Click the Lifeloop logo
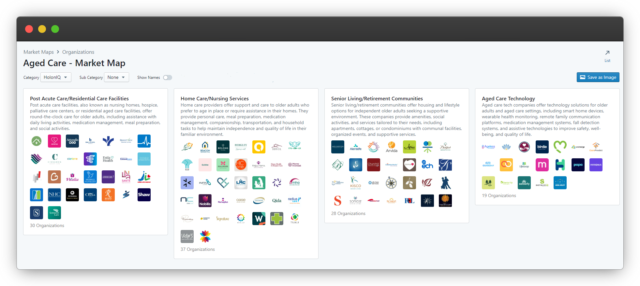 [524, 165]
